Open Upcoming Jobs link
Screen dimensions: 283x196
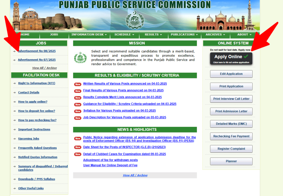coord(29,138)
